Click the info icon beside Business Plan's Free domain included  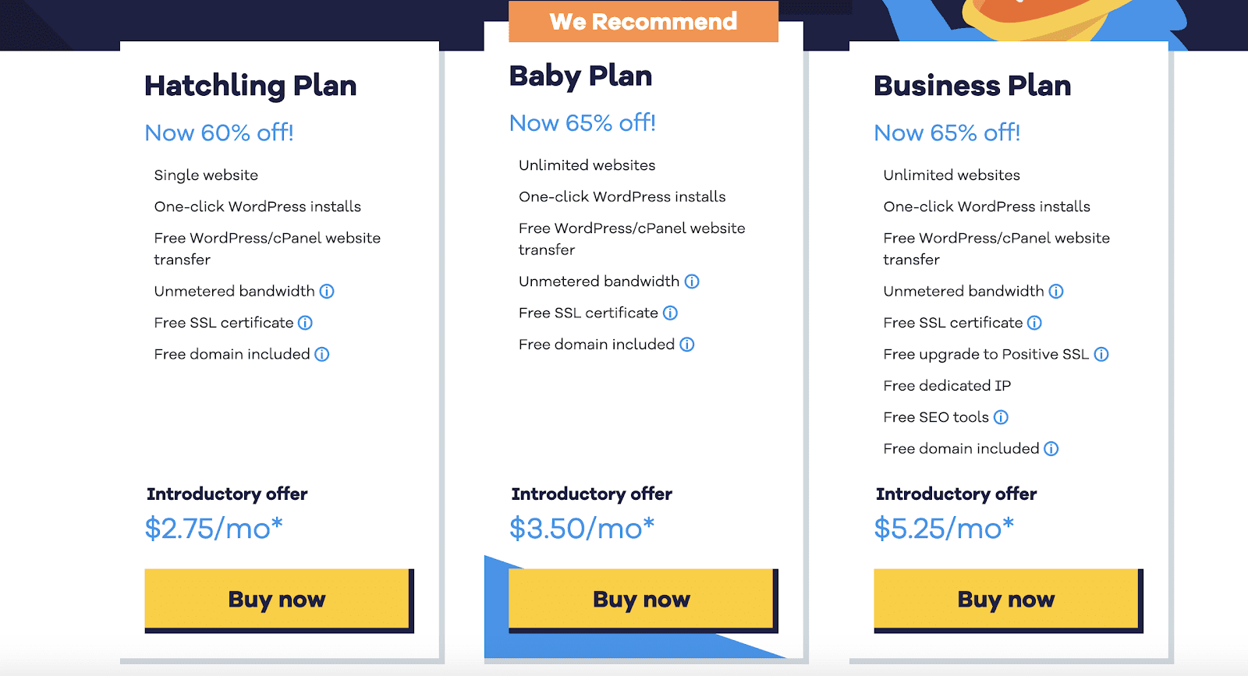pos(1051,448)
